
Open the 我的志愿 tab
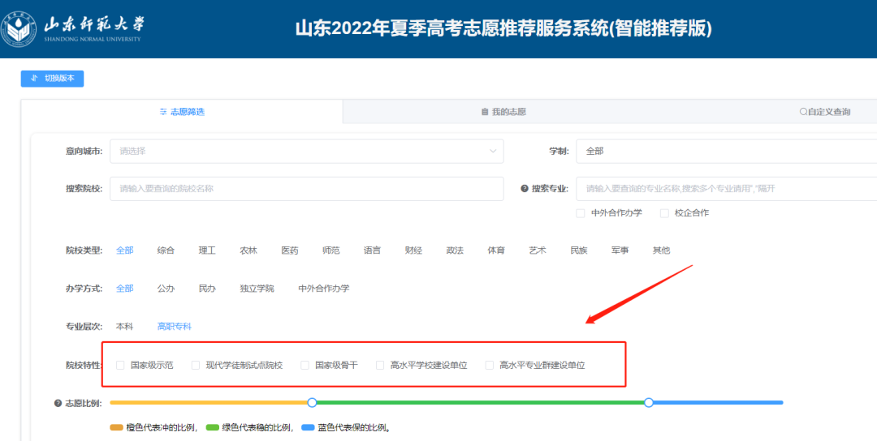point(503,112)
